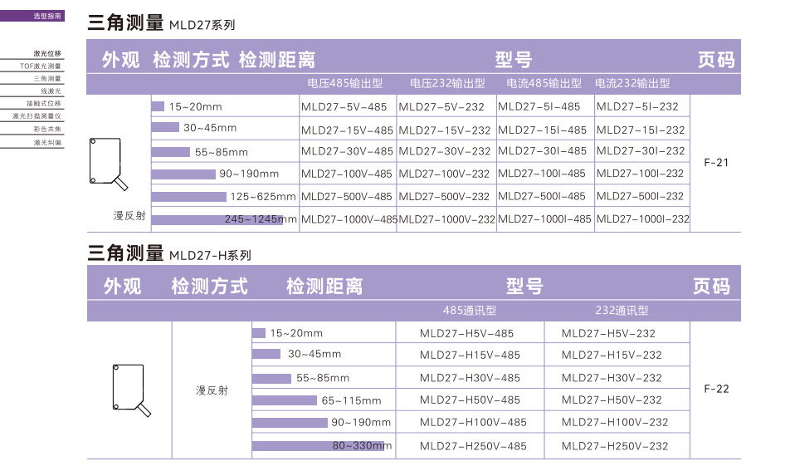The image size is (790, 466).
Task: Open page reference F-22
Action: [x=715, y=389]
